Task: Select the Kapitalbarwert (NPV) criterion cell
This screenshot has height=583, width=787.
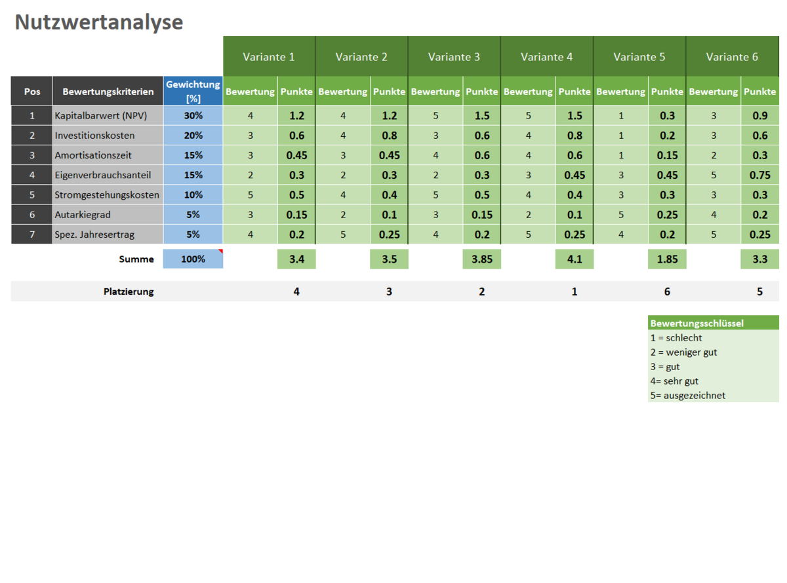Action: point(108,116)
